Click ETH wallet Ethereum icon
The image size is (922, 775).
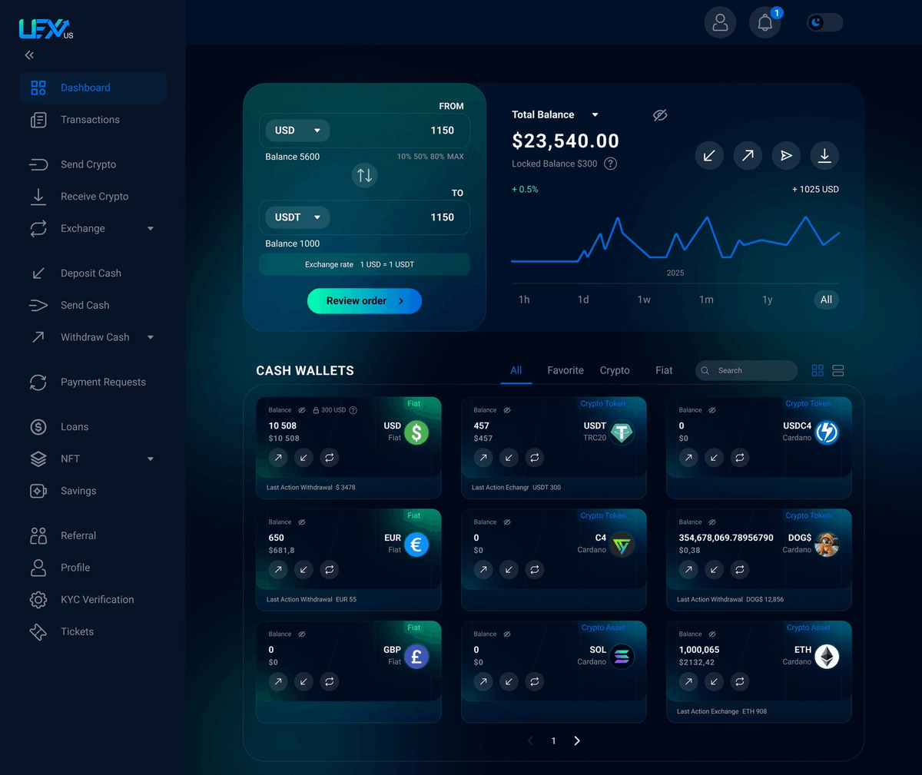[827, 657]
